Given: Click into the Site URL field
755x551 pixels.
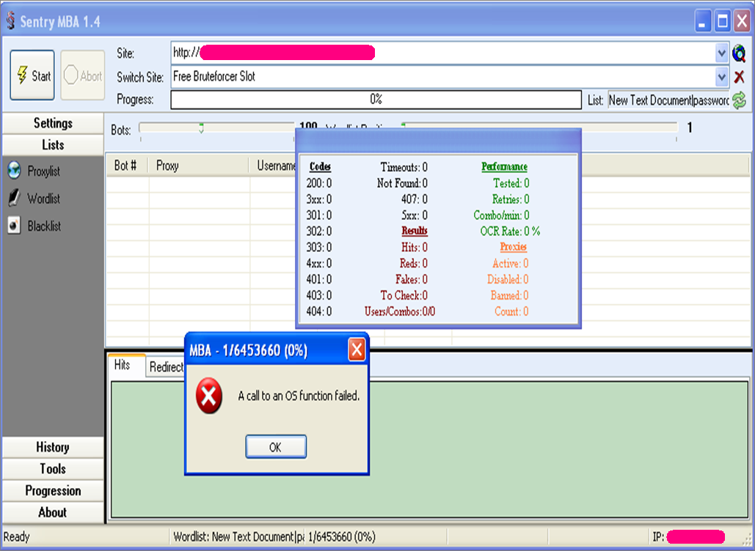Looking at the screenshot, I should (443, 53).
